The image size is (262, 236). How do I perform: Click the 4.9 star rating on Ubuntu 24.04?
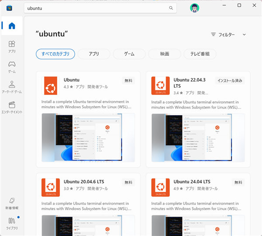coord(178,189)
